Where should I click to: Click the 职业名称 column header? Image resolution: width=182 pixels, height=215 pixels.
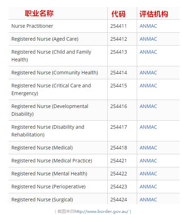pos(39,13)
